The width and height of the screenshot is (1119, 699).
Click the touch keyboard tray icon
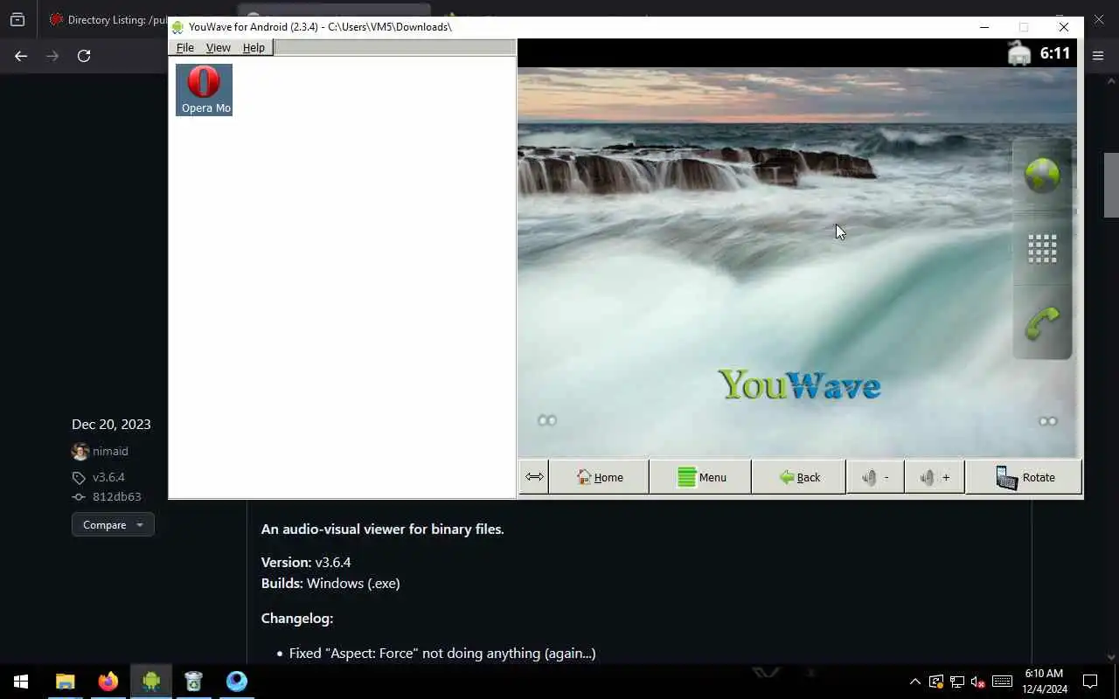1003,682
